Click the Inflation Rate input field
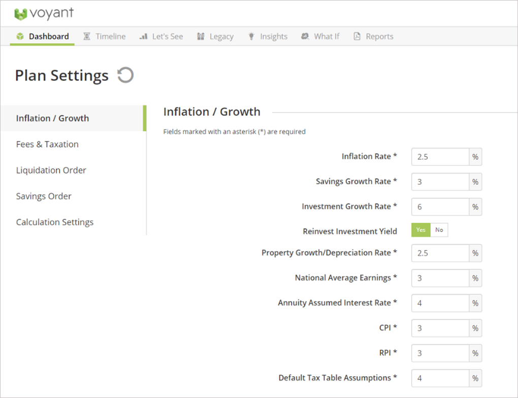The image size is (518, 398). (440, 157)
